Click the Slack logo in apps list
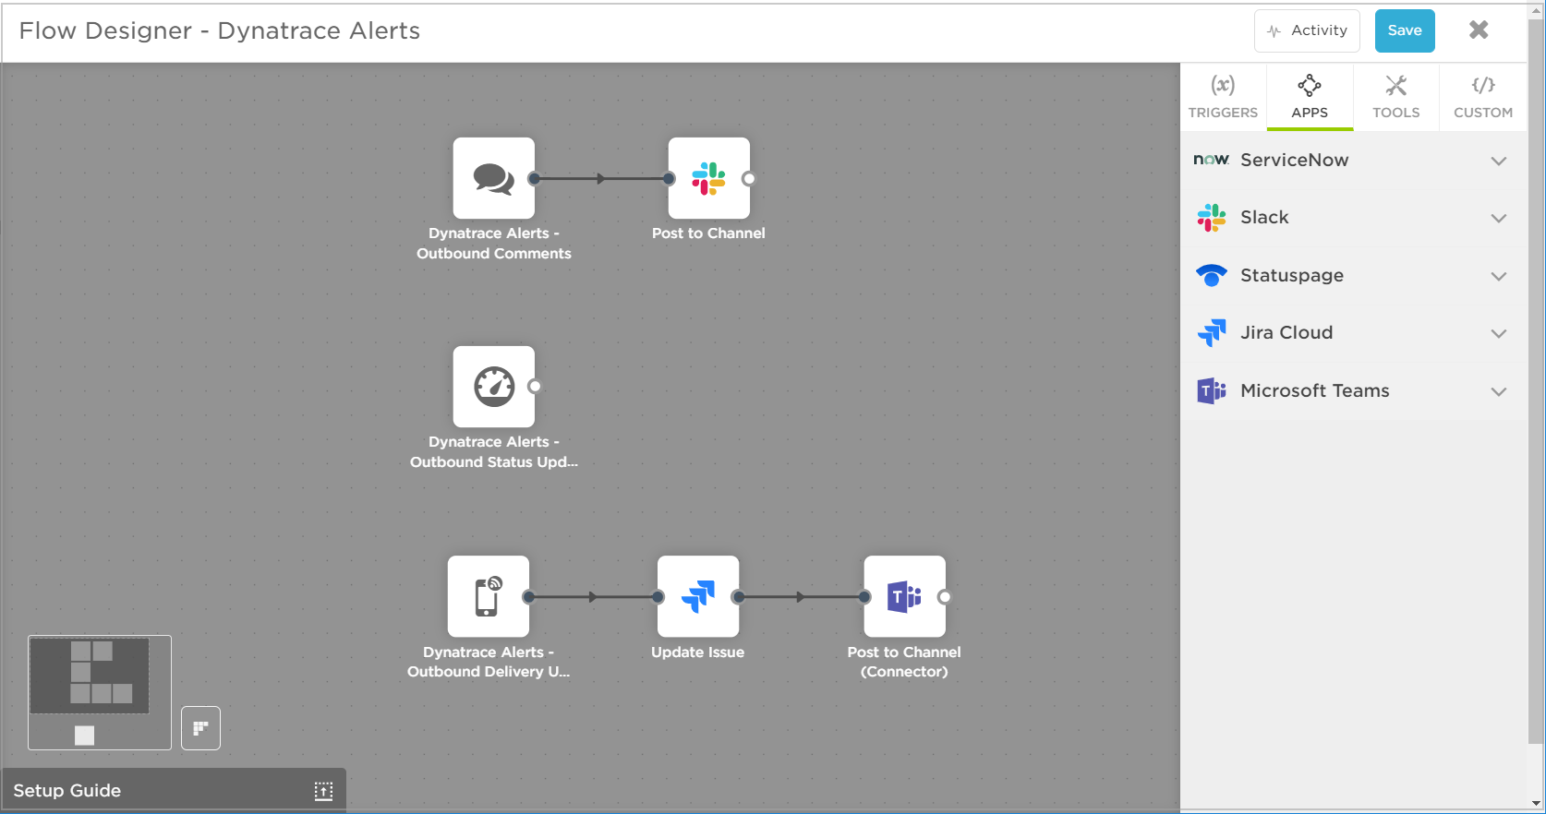The width and height of the screenshot is (1546, 814). click(x=1211, y=218)
